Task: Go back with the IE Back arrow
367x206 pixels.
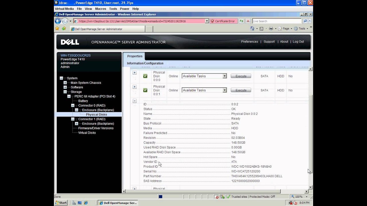Action: pyautogui.click(x=58, y=21)
